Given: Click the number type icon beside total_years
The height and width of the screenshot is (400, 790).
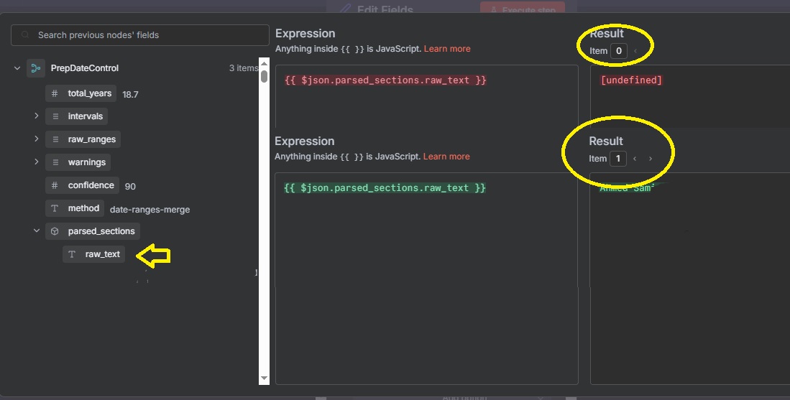Looking at the screenshot, I should click(x=55, y=93).
